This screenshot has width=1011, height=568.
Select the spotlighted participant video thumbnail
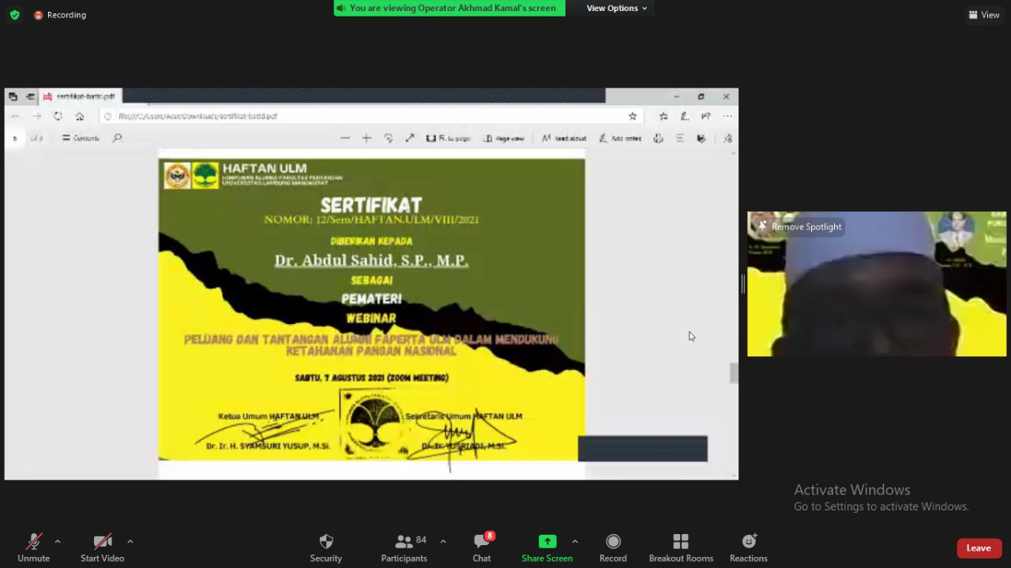point(877,284)
